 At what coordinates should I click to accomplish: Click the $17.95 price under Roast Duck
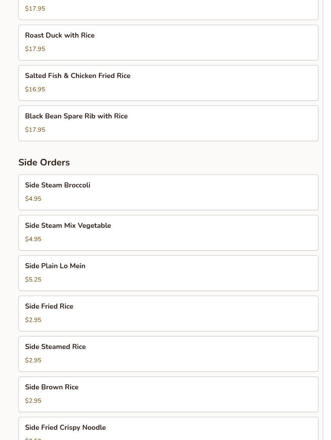[35, 49]
